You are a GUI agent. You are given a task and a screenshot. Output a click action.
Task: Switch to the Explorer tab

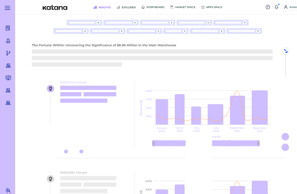pyautogui.click(x=126, y=7)
